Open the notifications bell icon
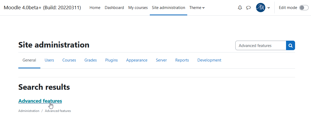The height and width of the screenshot is (118, 311). 240,8
